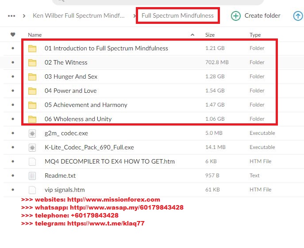The image size is (304, 248).
Task: Click the MQ4 DECOMPILER file icon
Action: (32, 162)
